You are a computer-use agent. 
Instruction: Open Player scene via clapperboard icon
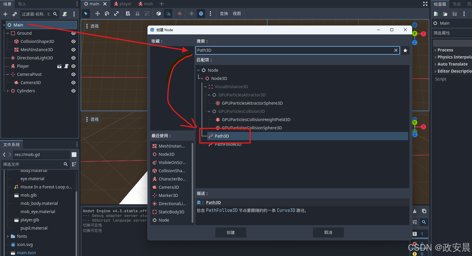click(59, 66)
